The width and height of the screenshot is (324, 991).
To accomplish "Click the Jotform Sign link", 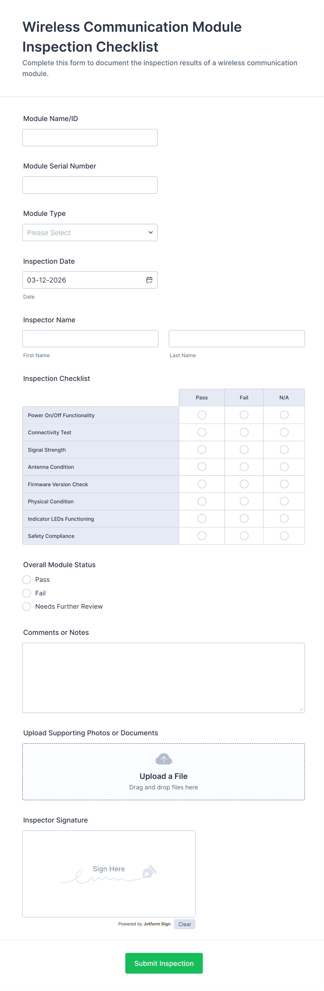I will [x=157, y=924].
